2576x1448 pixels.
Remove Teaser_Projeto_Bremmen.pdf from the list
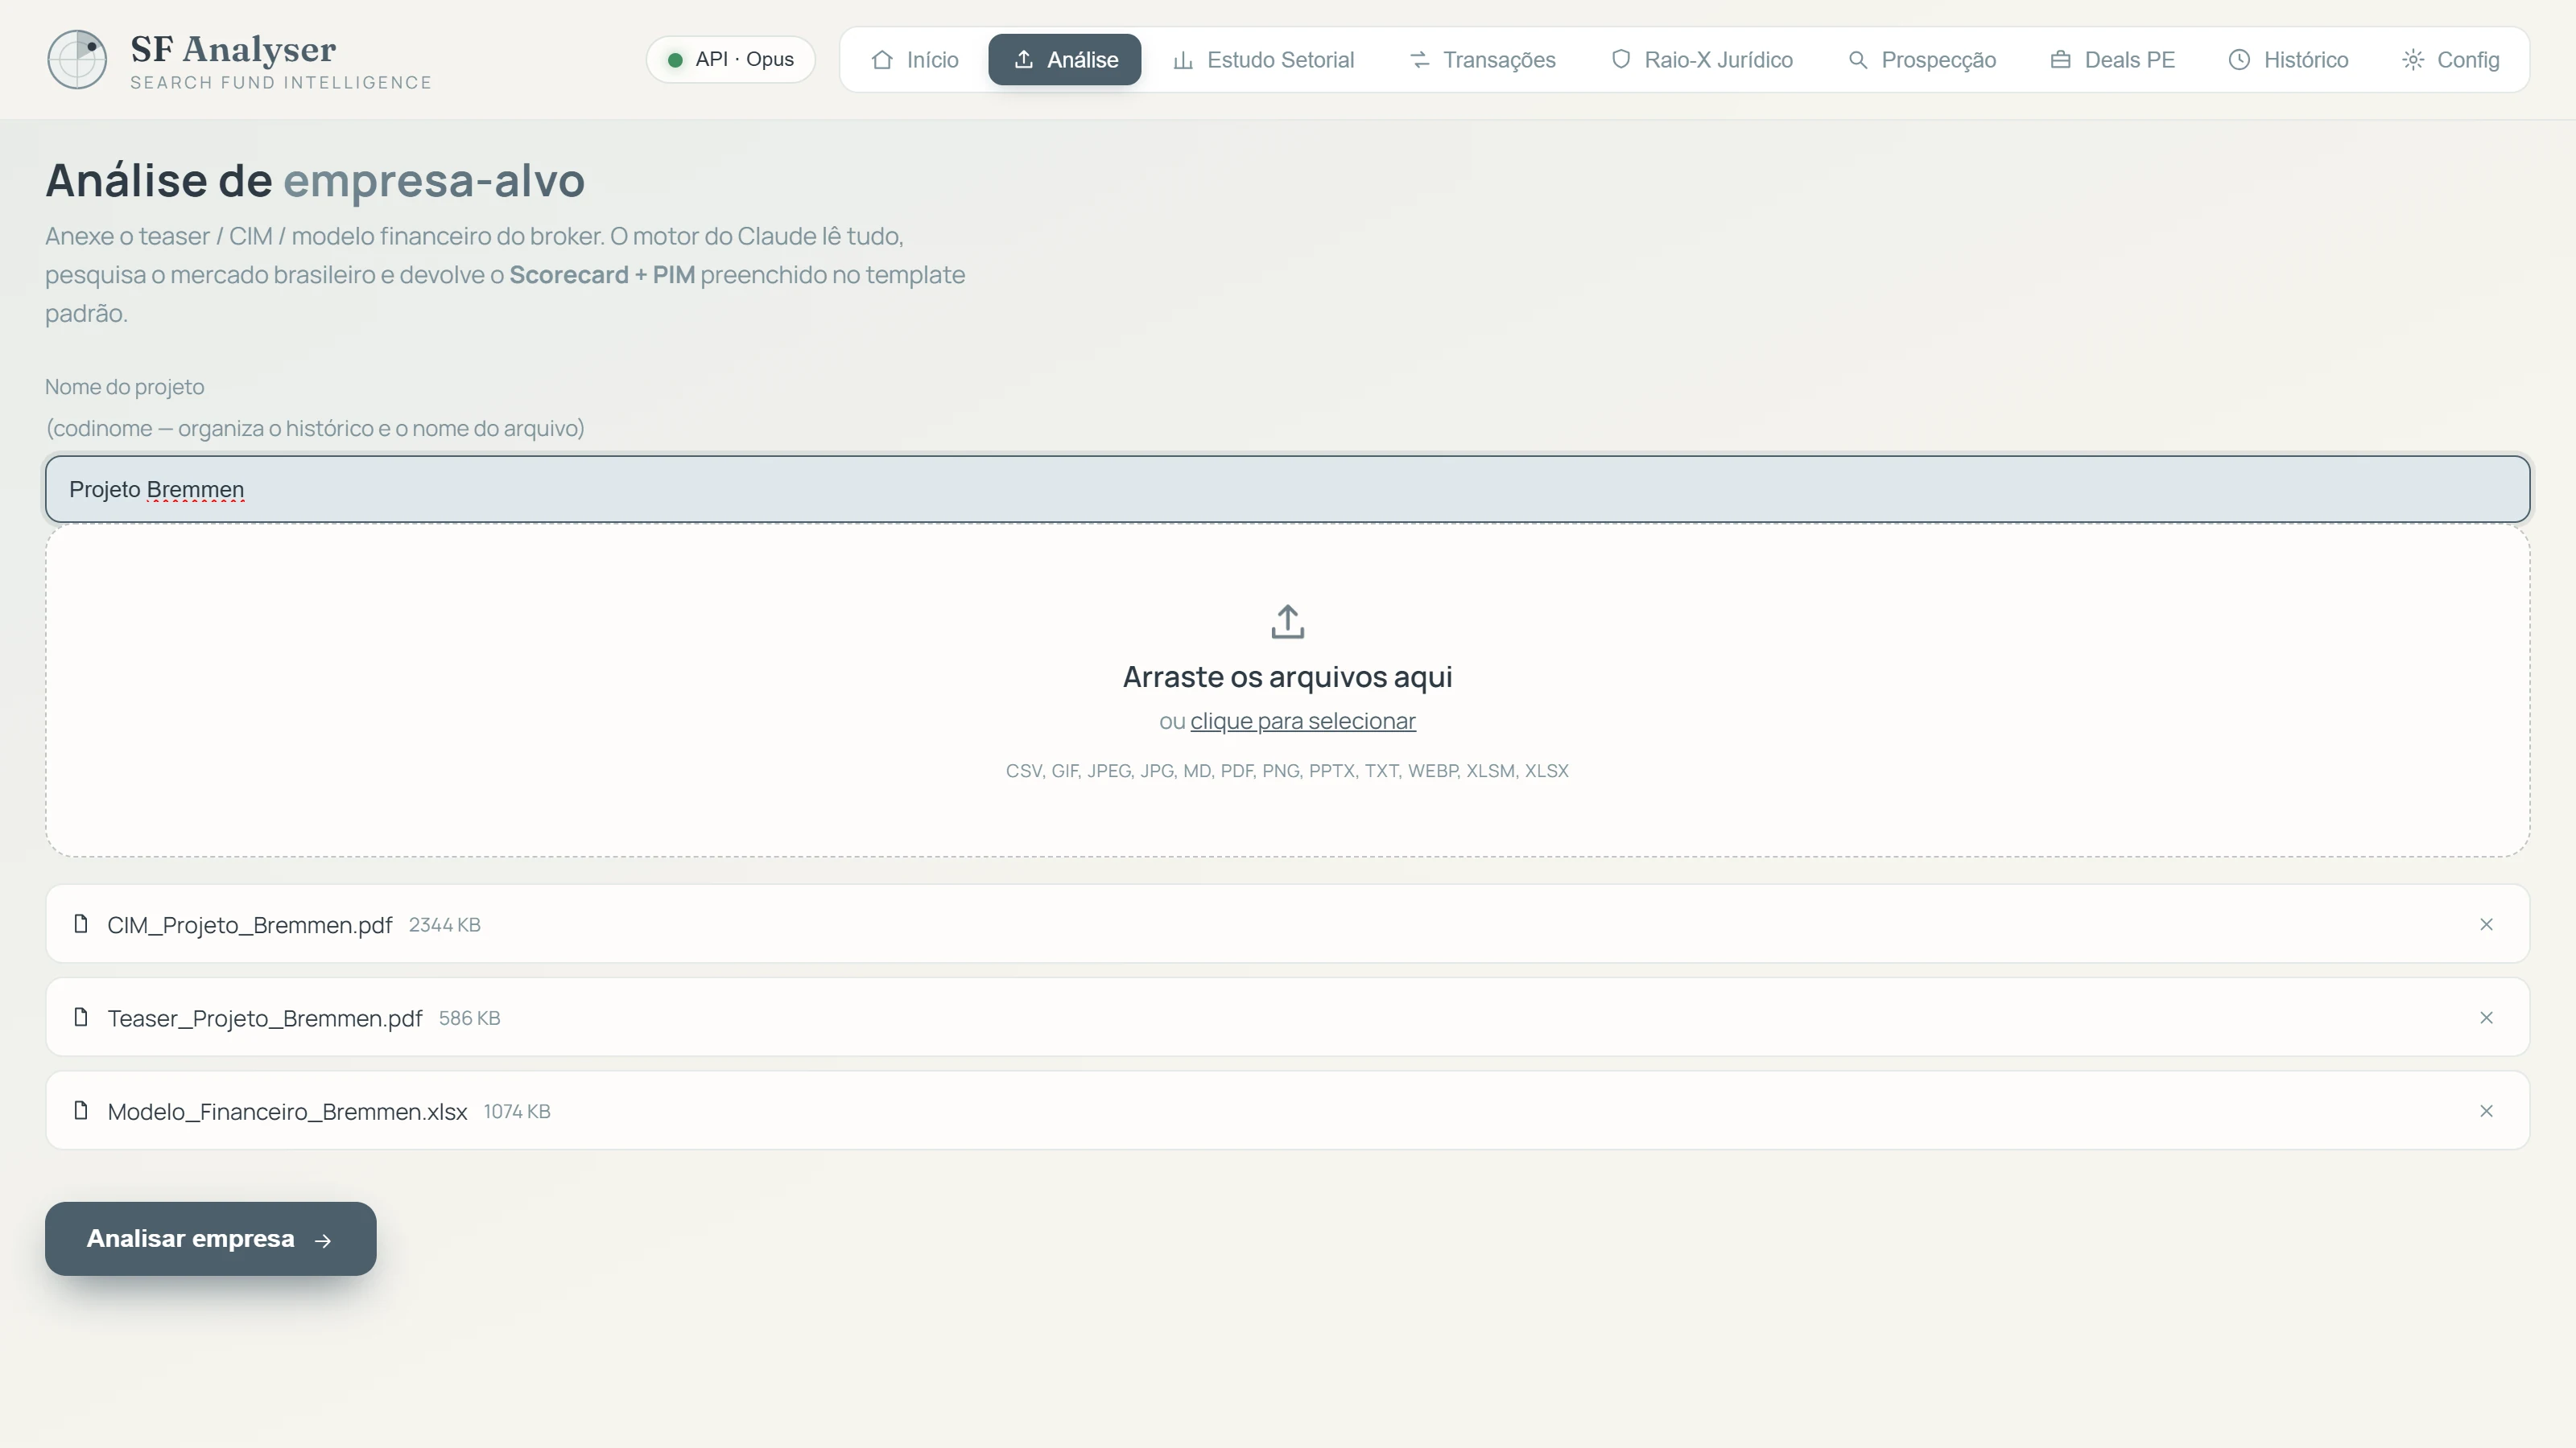(2486, 1018)
